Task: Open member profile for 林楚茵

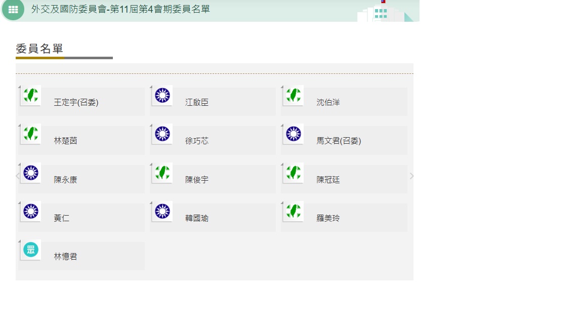Action: tap(66, 141)
